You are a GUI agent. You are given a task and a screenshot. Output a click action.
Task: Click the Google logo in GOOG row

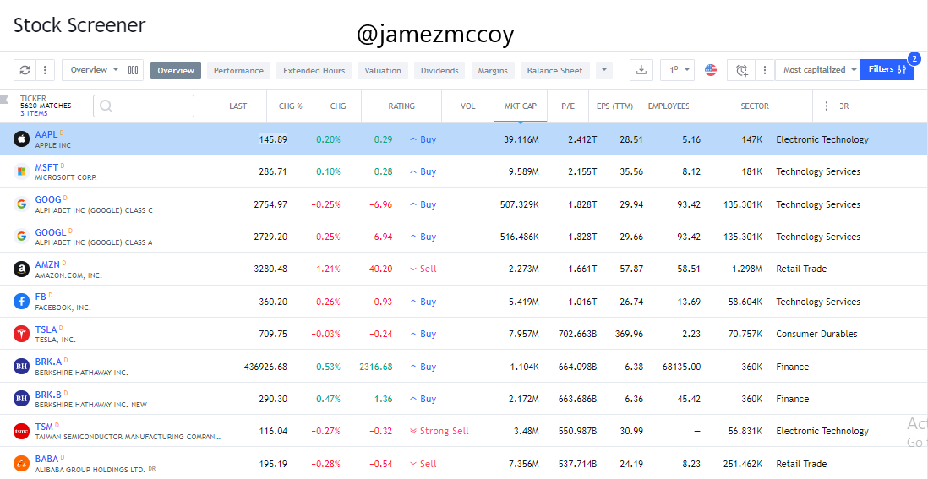pyautogui.click(x=21, y=204)
